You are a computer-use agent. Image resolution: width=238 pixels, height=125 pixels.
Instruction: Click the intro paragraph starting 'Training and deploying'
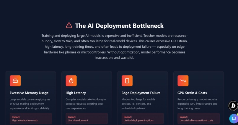coord(115,46)
